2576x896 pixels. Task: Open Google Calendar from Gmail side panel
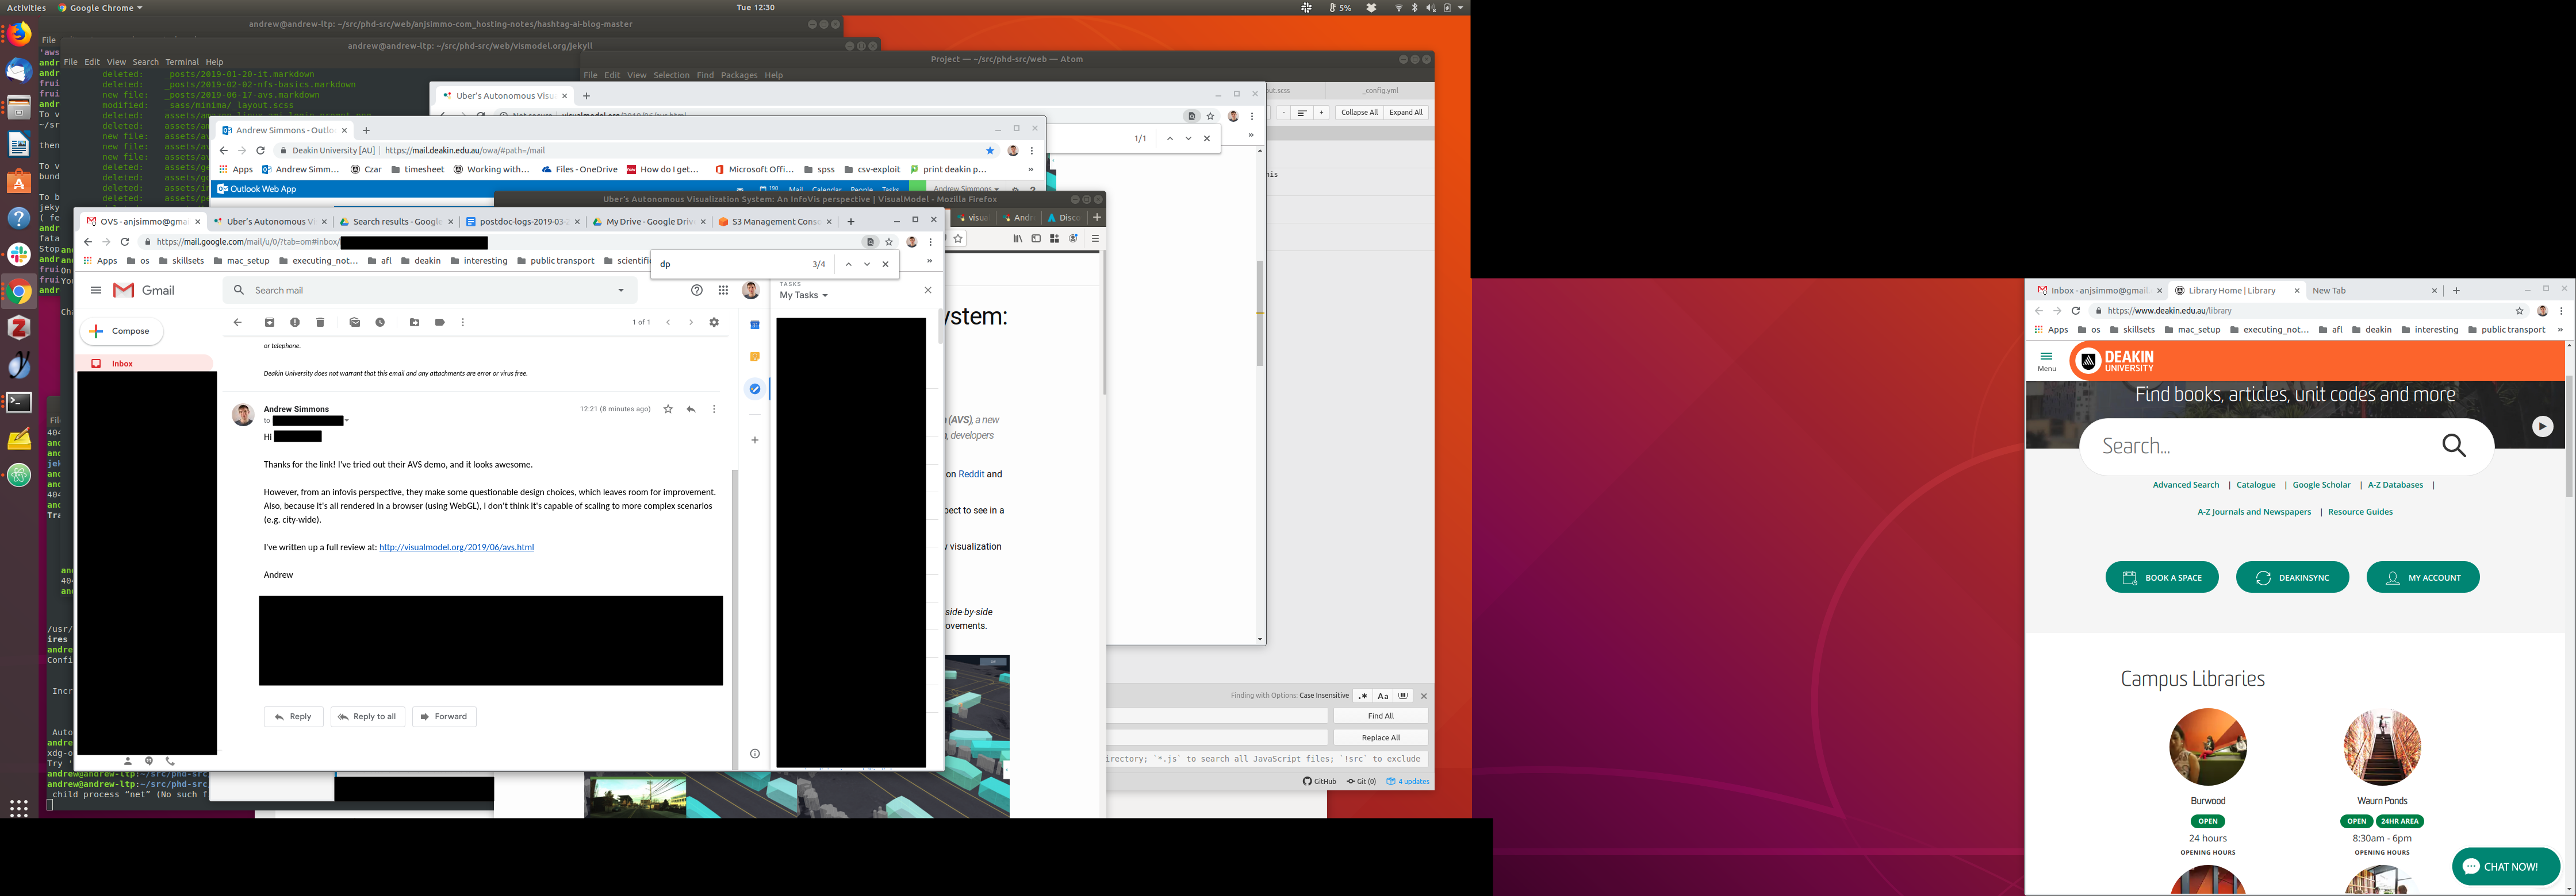[x=755, y=325]
